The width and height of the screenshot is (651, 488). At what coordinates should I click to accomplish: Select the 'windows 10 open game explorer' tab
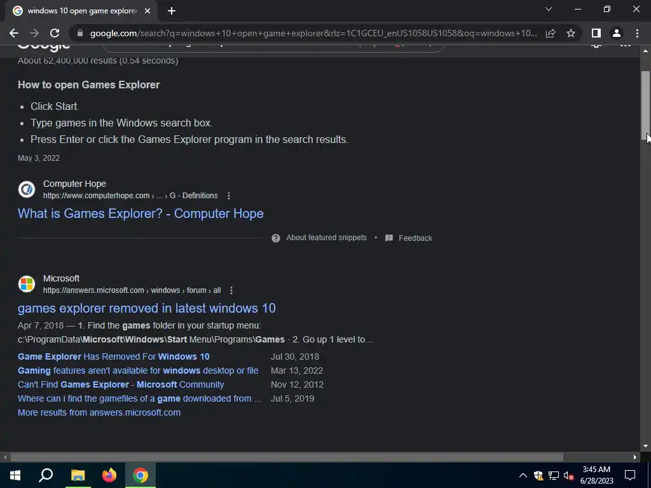coord(81,11)
